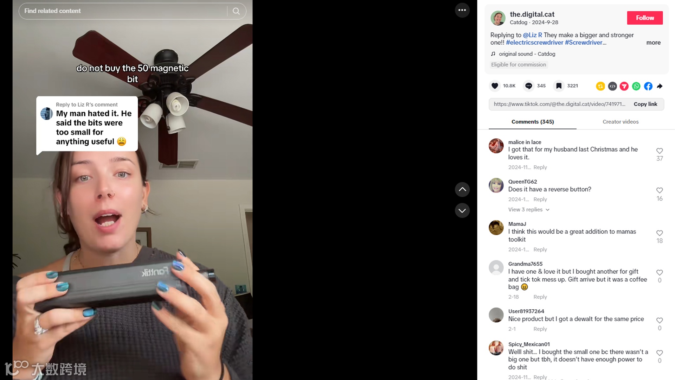The width and height of the screenshot is (675, 380).
Task: Click the search magnifier icon
Action: coord(236,11)
